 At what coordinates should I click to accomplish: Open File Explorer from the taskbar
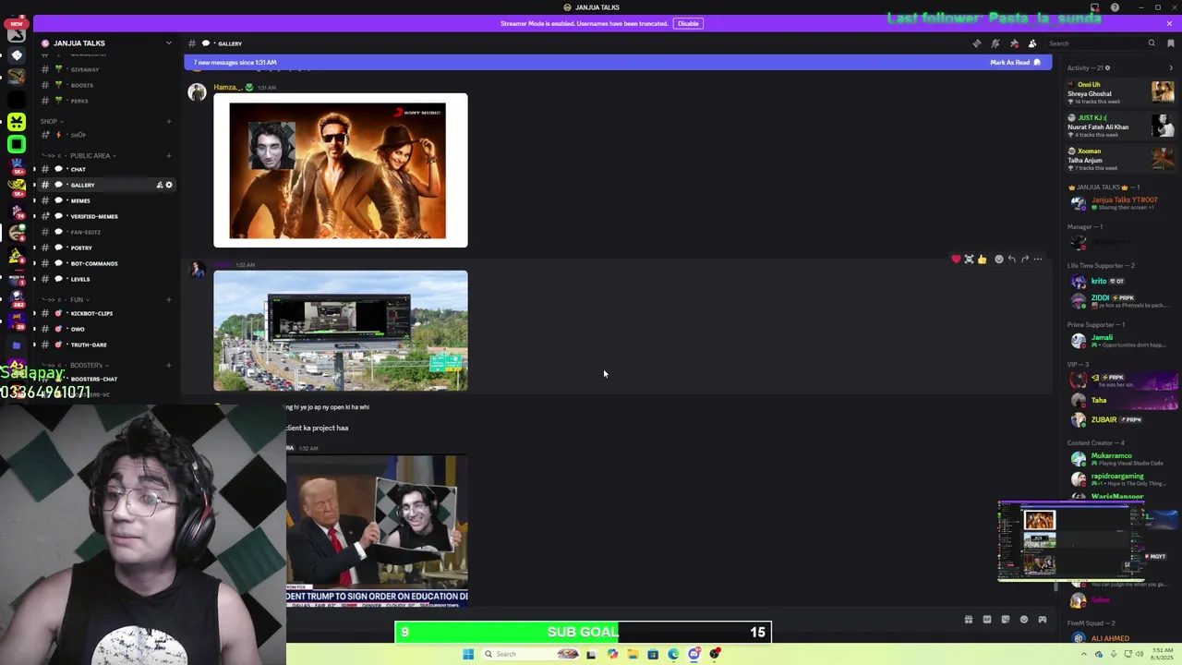pyautogui.click(x=633, y=654)
